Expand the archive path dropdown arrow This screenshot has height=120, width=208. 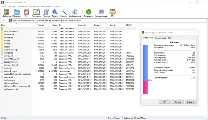pos(206,21)
